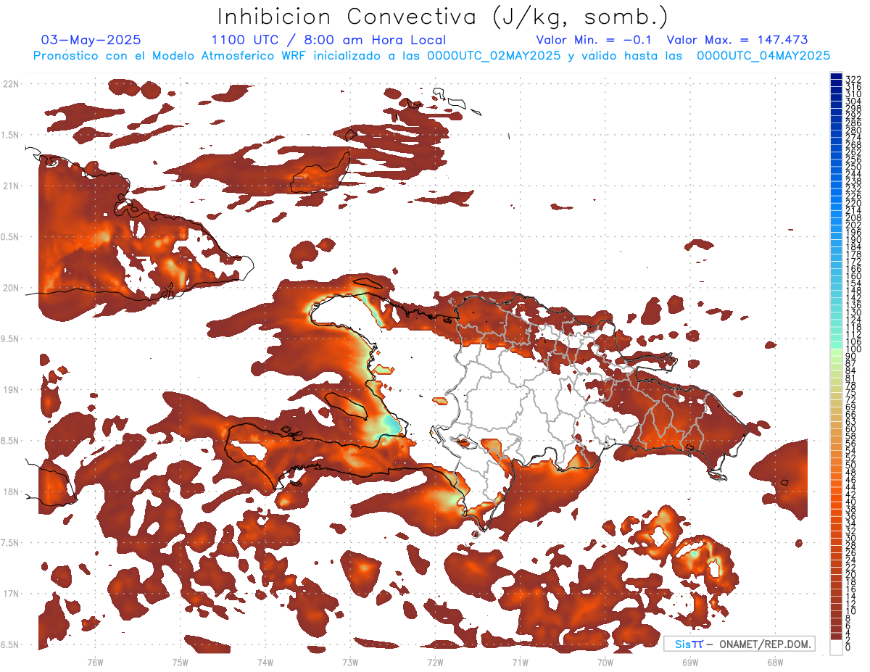Click the dark blue 322 color swatch
The height and width of the screenshot is (672, 870).
[836, 76]
